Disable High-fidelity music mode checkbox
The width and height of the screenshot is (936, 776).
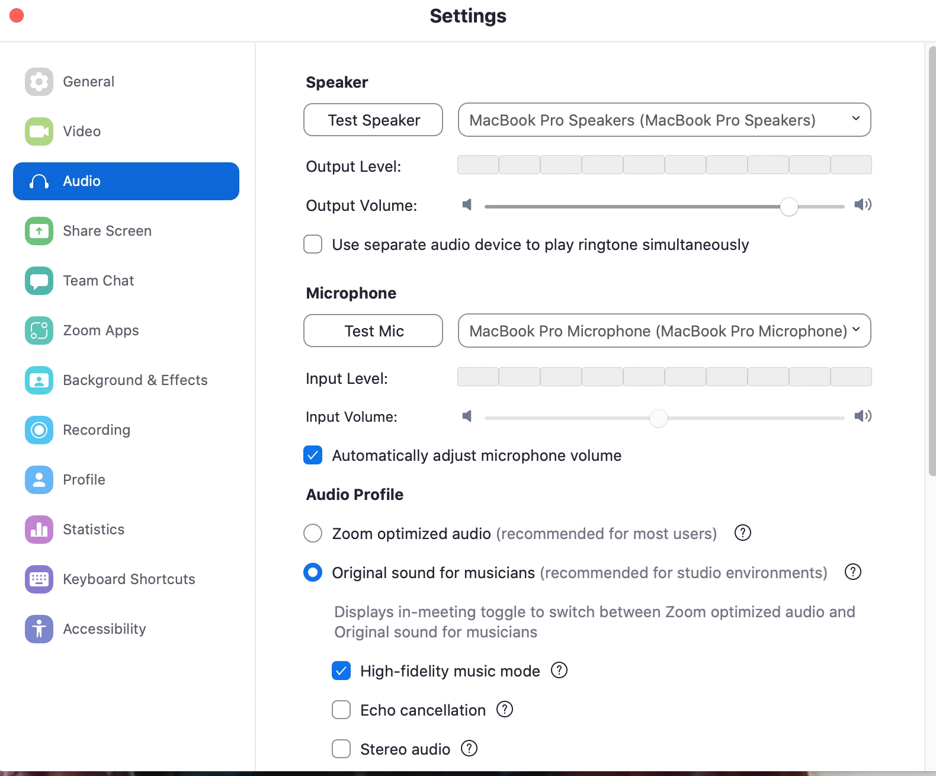(x=341, y=671)
